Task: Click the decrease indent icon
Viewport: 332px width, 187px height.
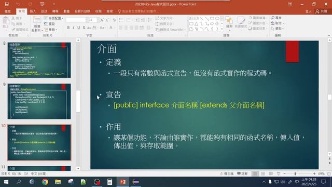Action: point(137,20)
